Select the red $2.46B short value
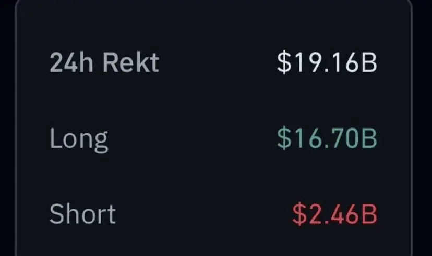 (x=334, y=214)
